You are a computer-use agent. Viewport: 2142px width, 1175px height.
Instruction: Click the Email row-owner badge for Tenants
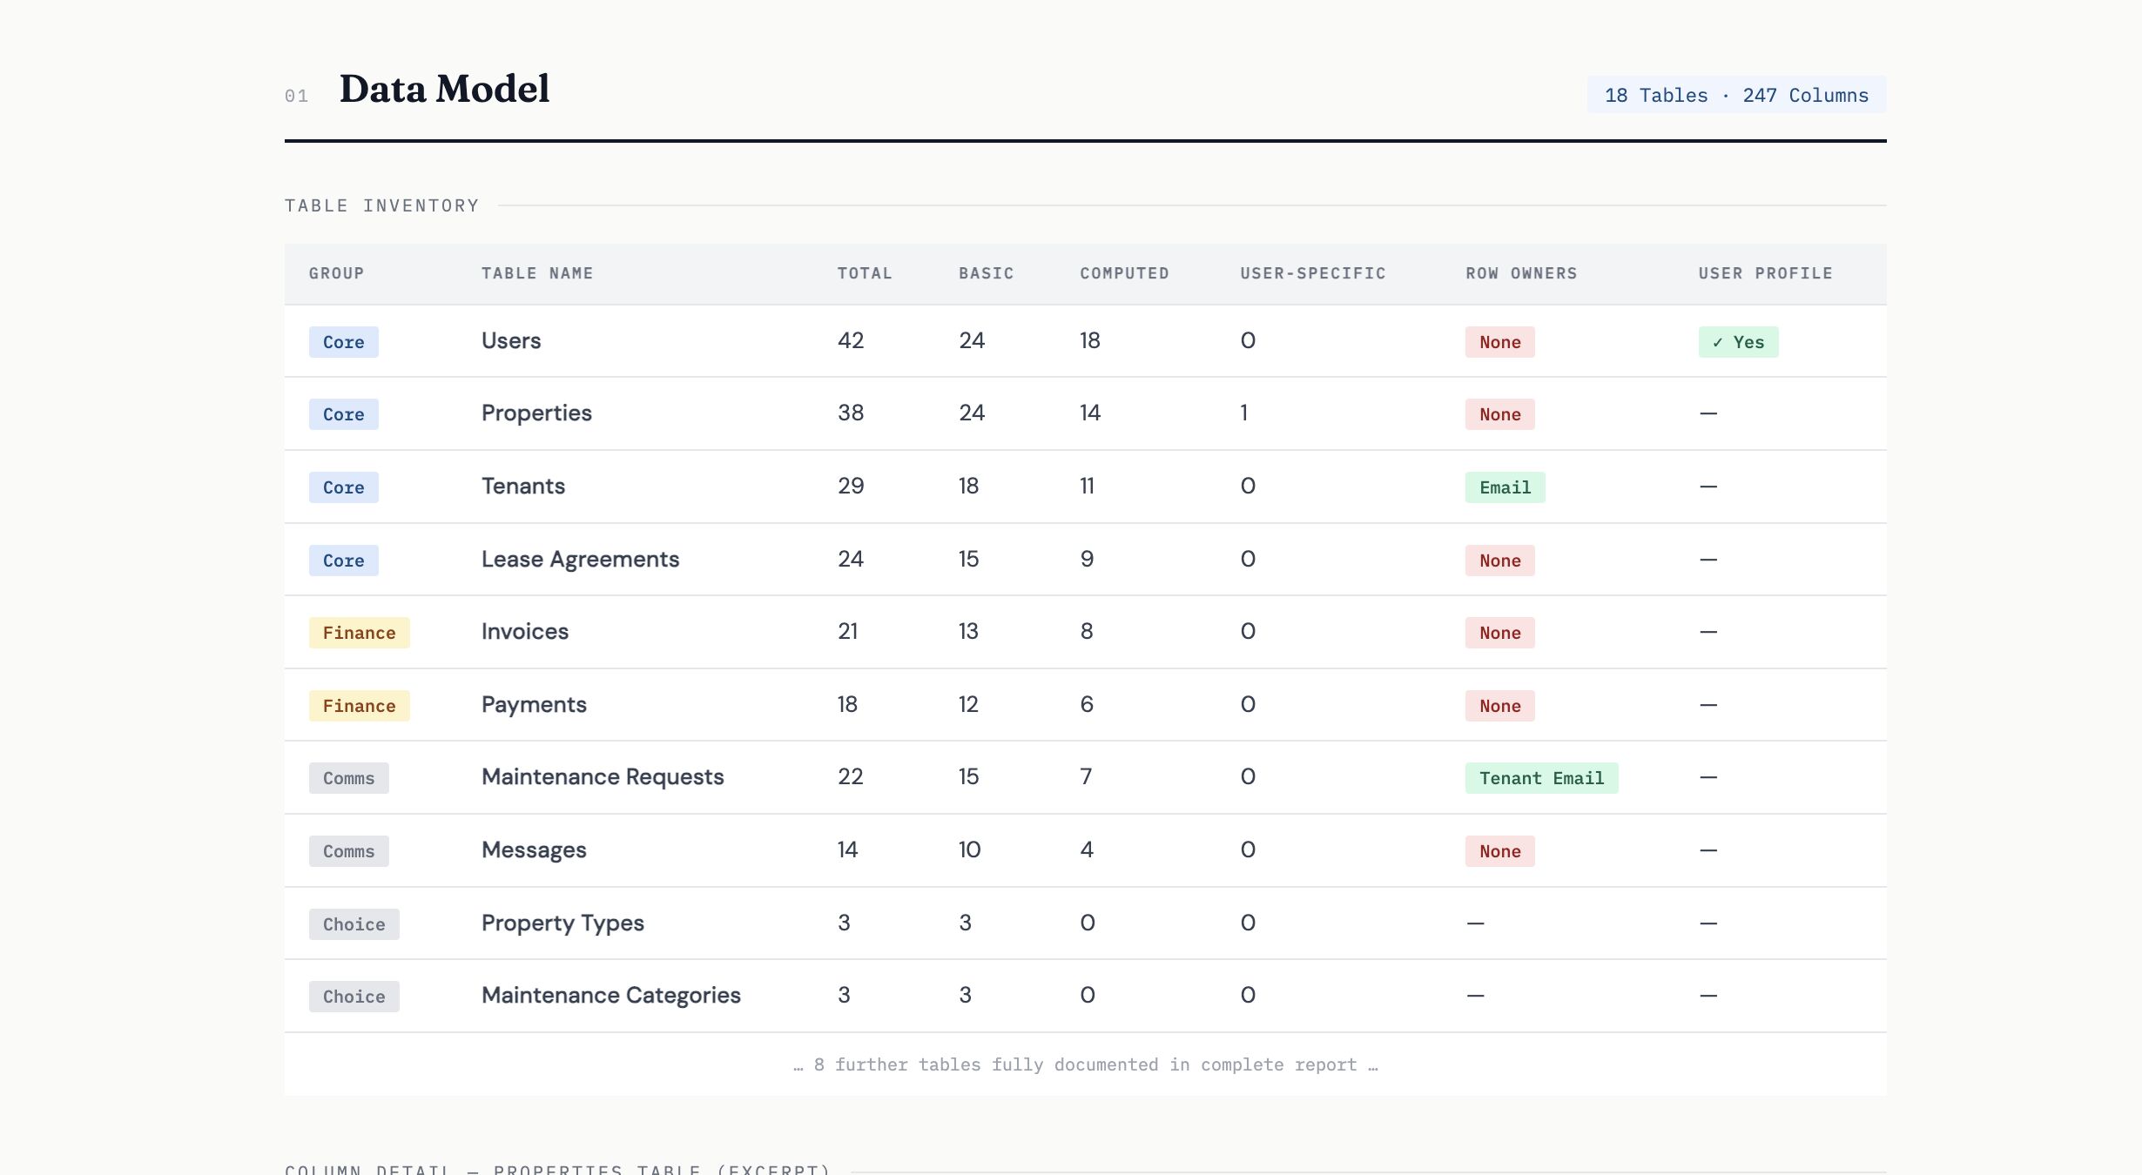tap(1504, 487)
